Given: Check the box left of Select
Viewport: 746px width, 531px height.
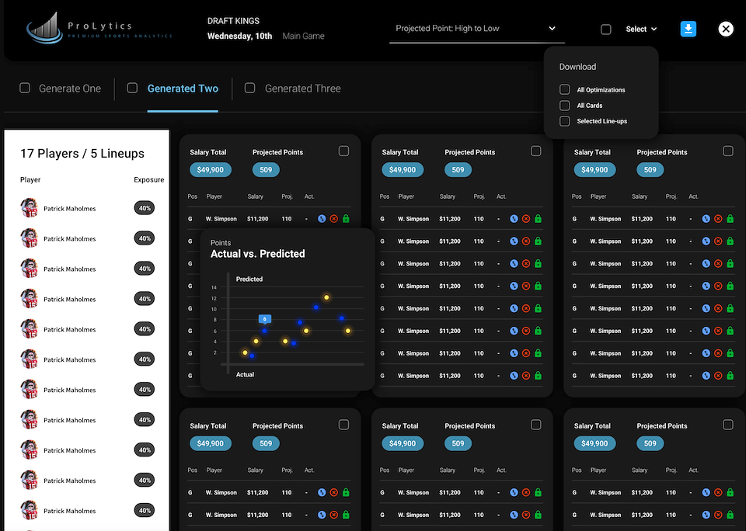Looking at the screenshot, I should pos(605,29).
